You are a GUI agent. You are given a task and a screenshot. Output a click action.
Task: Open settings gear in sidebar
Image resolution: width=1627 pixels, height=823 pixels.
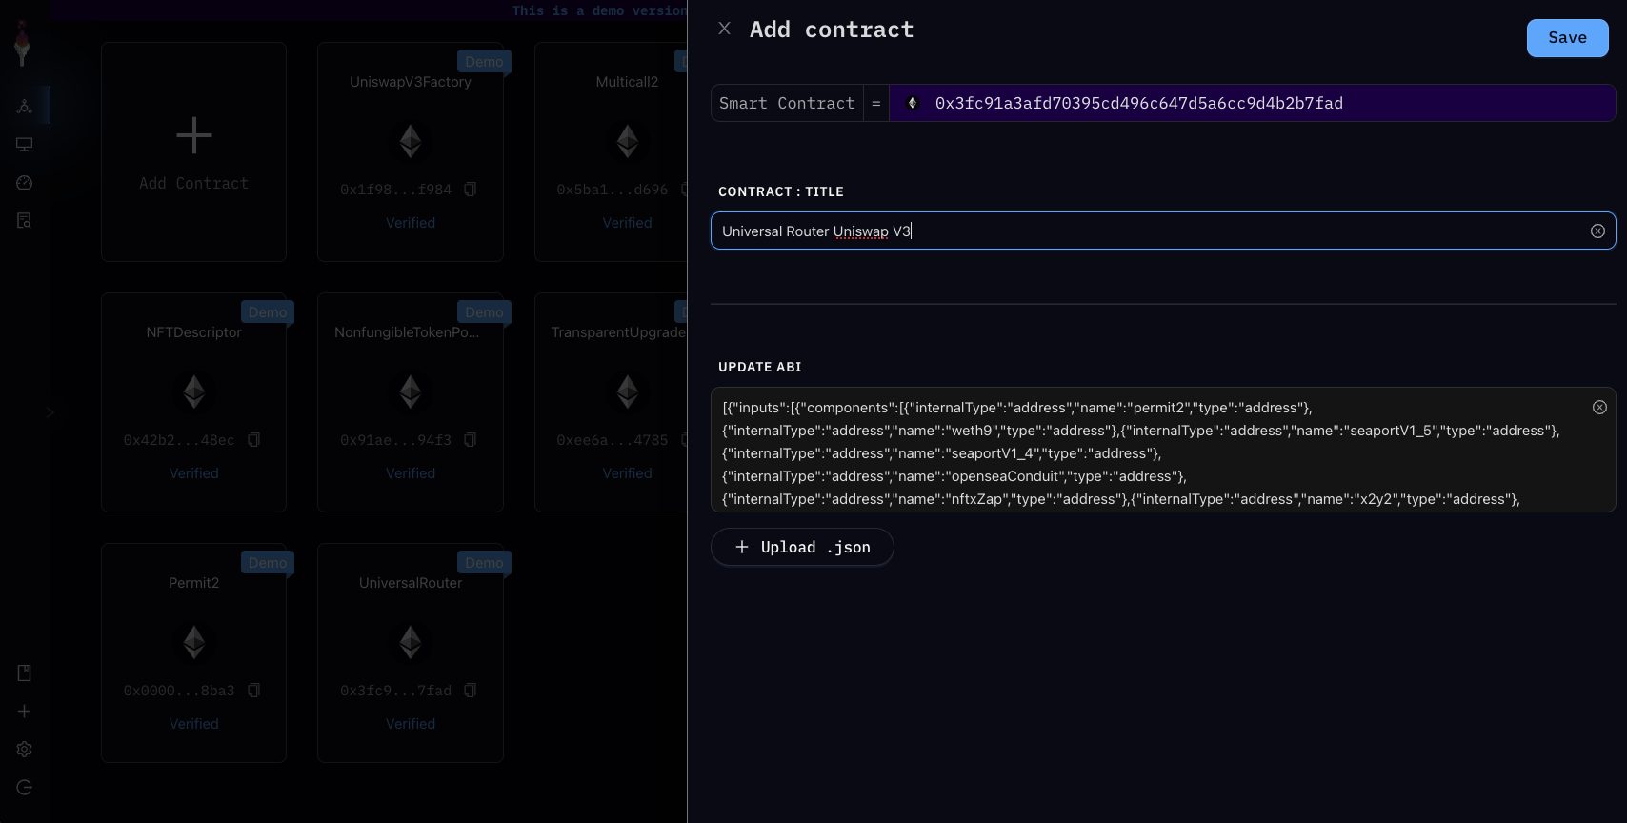tap(25, 750)
